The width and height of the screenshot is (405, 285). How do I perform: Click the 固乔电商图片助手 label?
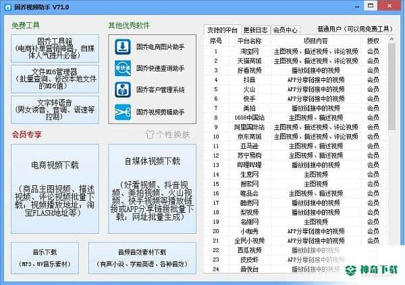point(161,47)
